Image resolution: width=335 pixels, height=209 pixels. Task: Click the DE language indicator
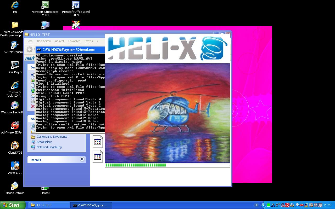(x=256, y=205)
